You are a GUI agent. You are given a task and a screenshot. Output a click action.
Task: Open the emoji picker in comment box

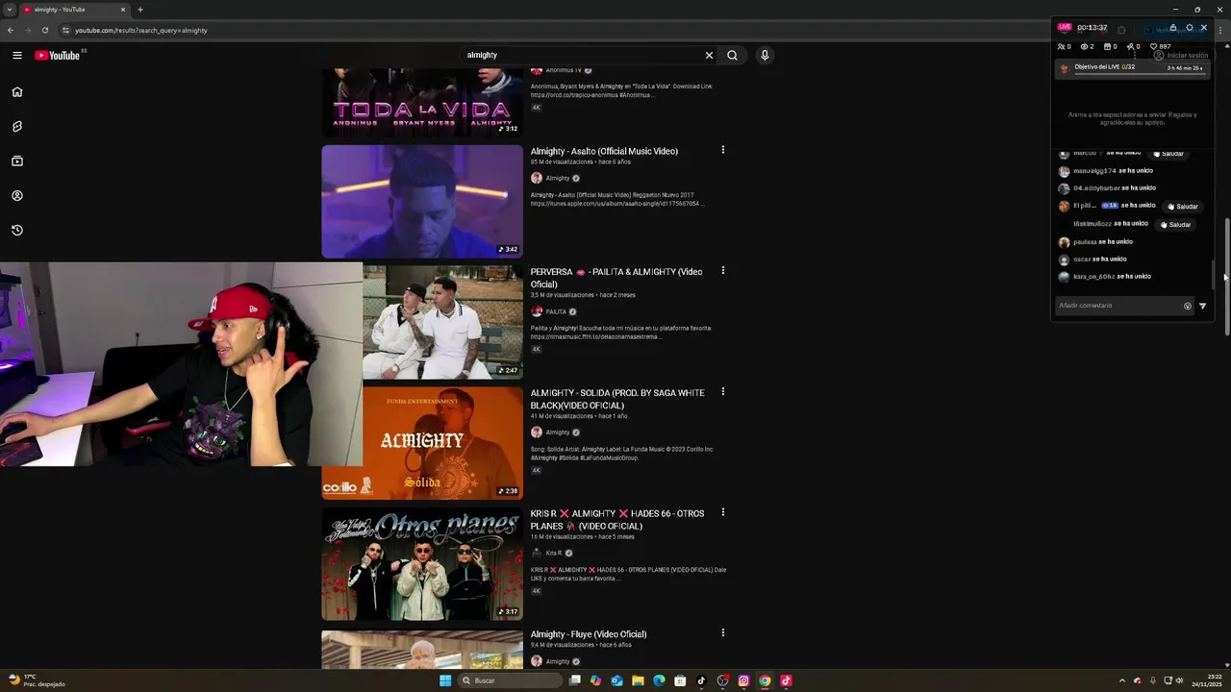pos(1187,306)
